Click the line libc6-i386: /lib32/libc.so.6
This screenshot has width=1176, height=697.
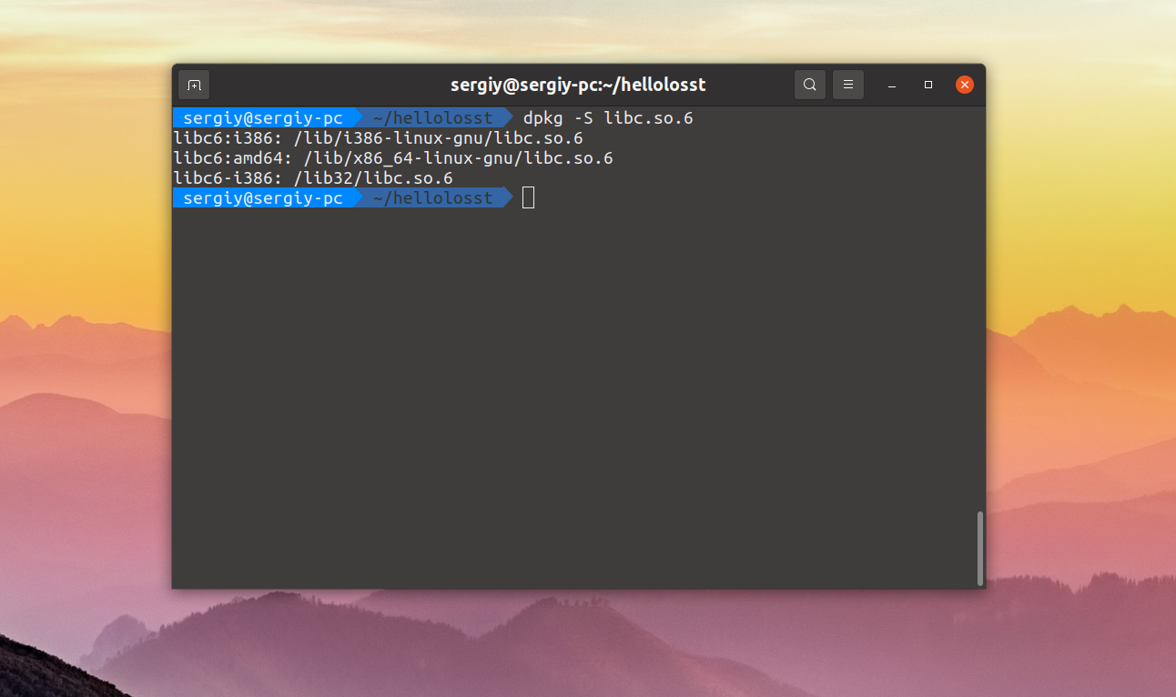point(313,178)
